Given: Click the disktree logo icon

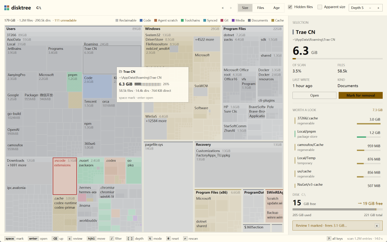Looking at the screenshot, I should [7, 8].
